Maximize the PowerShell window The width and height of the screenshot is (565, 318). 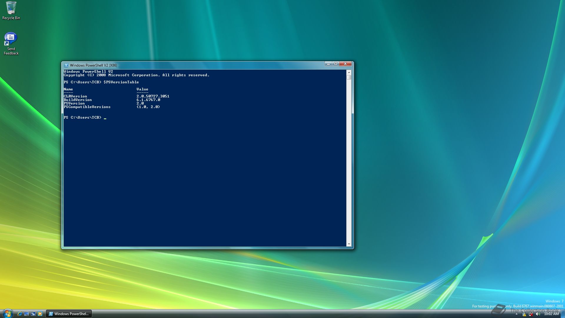click(x=336, y=64)
